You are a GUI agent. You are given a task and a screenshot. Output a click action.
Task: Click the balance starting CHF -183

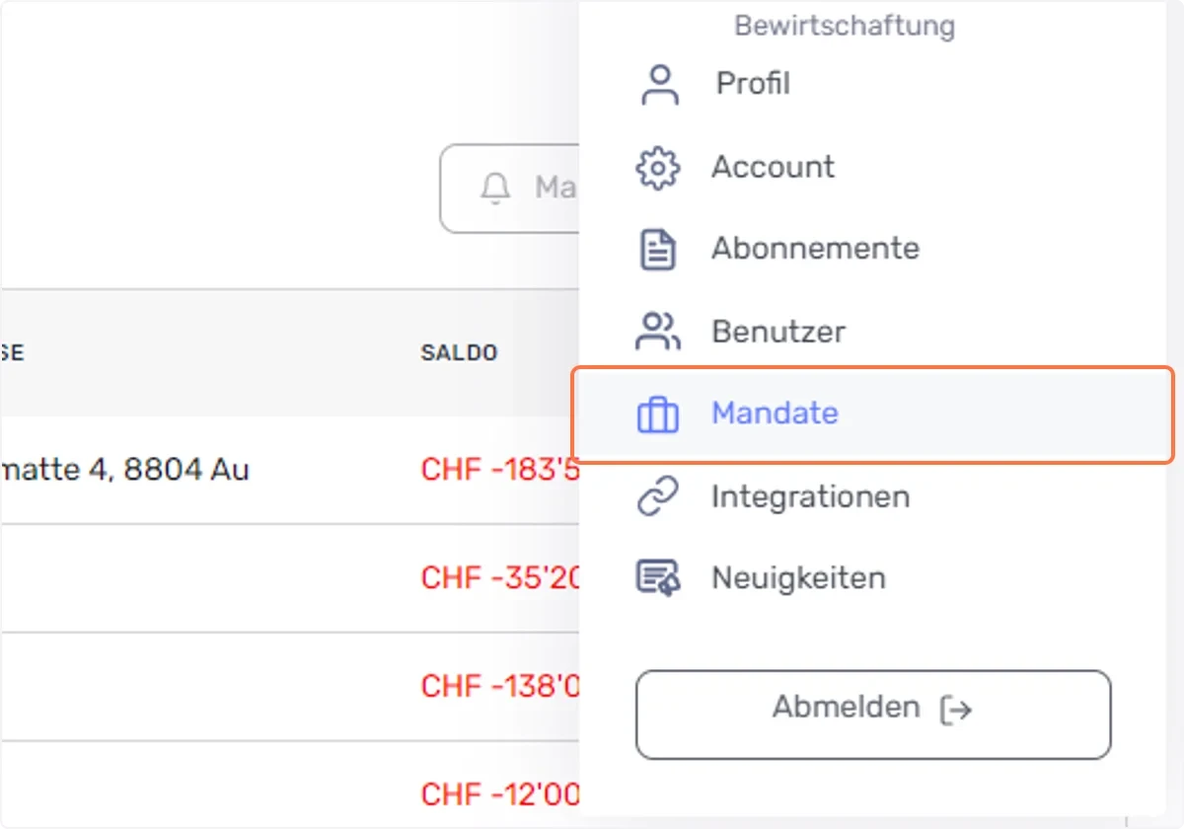(500, 470)
